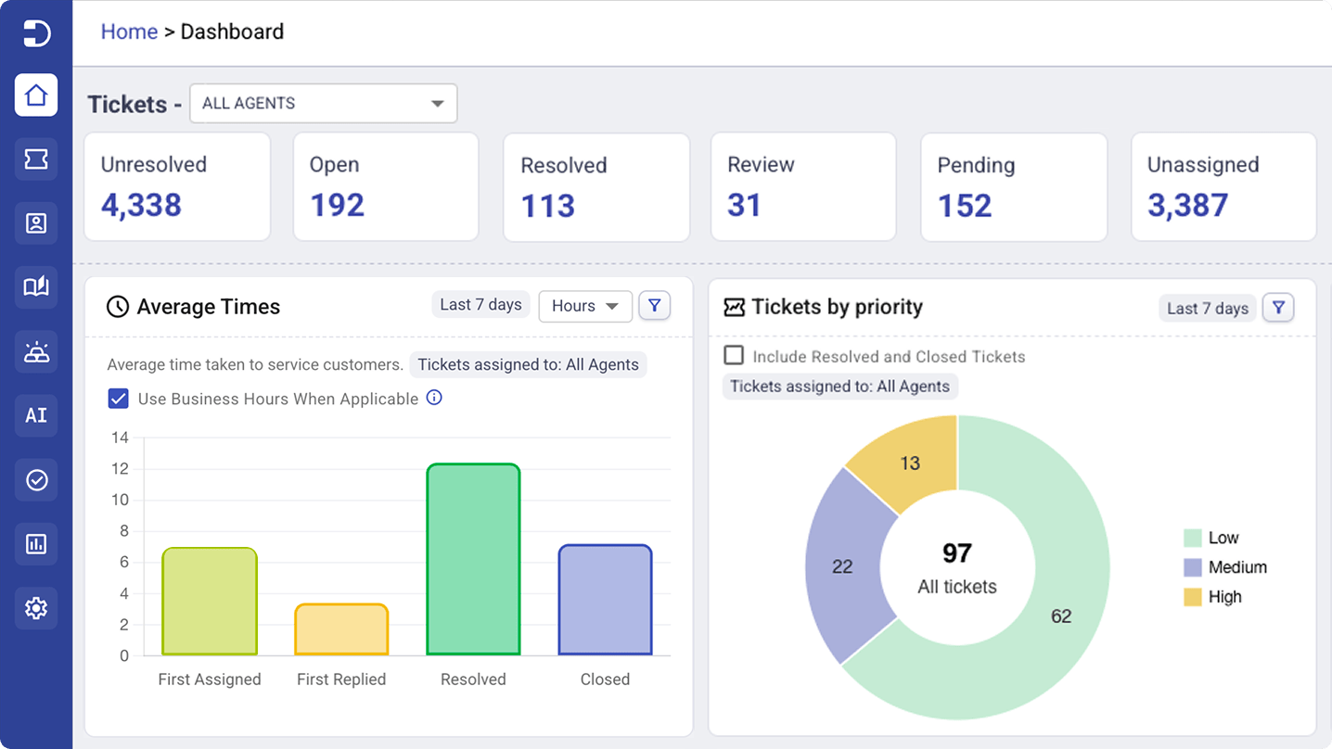The height and width of the screenshot is (749, 1332).
Task: Click Home breadcrumb link
Action: point(129,32)
